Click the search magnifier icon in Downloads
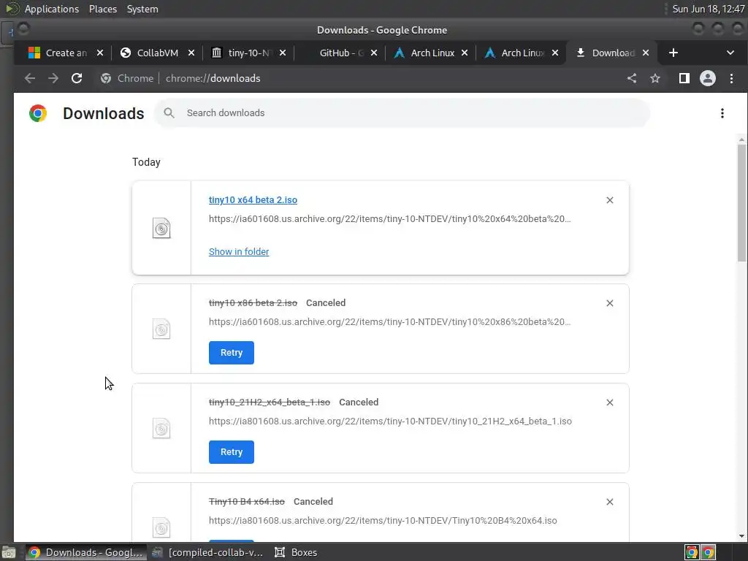The width and height of the screenshot is (748, 561). click(x=169, y=113)
